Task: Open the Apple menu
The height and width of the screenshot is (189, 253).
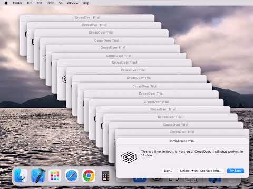Action: [6, 3]
